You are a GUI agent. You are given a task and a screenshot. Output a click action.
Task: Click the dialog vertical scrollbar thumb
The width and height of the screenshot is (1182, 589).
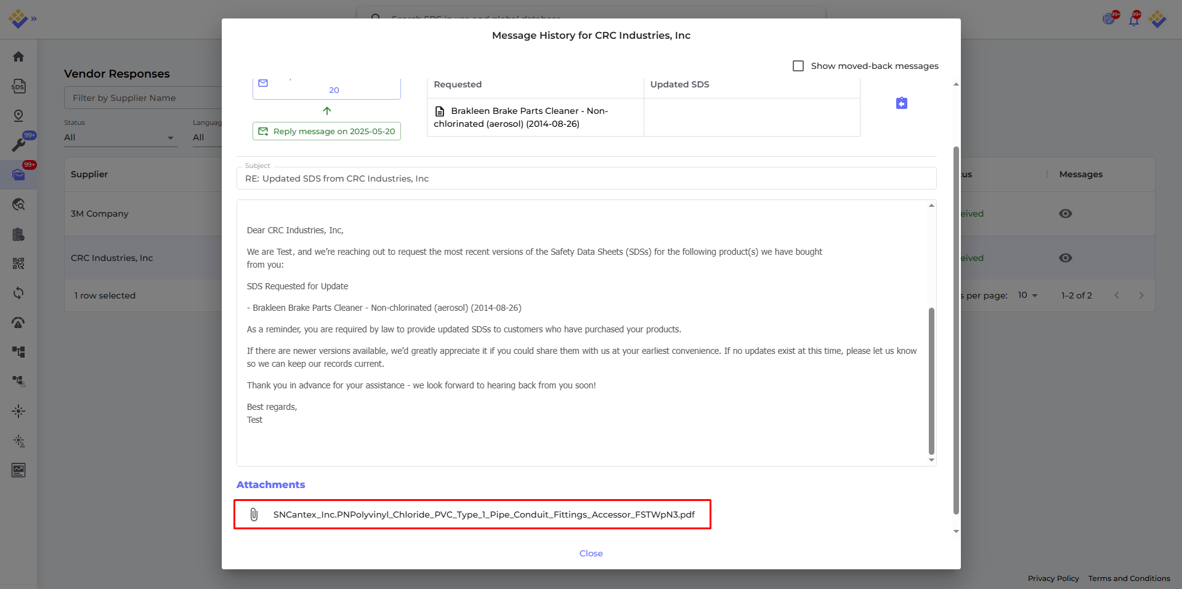[x=956, y=330]
